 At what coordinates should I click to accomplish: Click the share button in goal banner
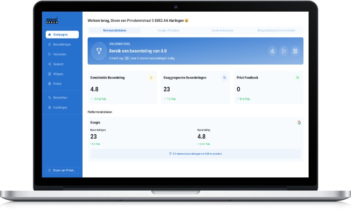click(272, 51)
